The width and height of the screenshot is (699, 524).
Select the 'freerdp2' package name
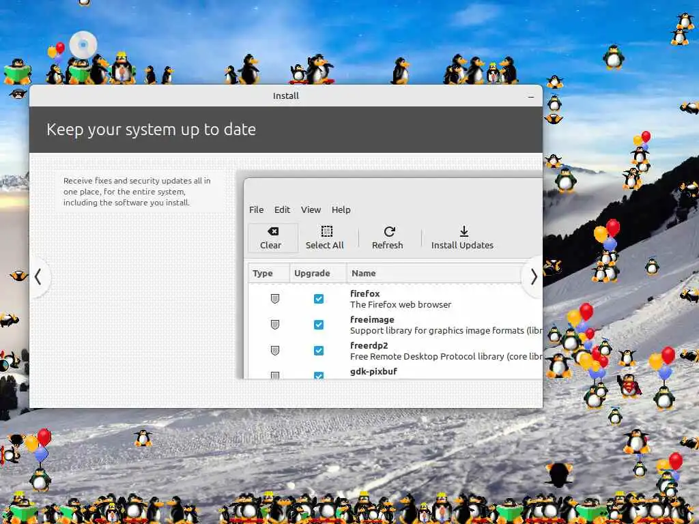coord(369,345)
